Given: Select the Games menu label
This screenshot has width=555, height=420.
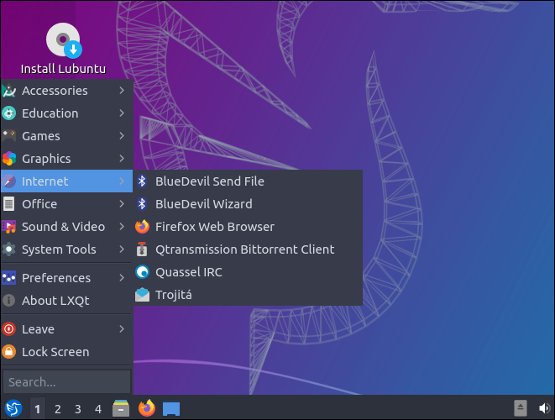Looking at the screenshot, I should tap(41, 136).
